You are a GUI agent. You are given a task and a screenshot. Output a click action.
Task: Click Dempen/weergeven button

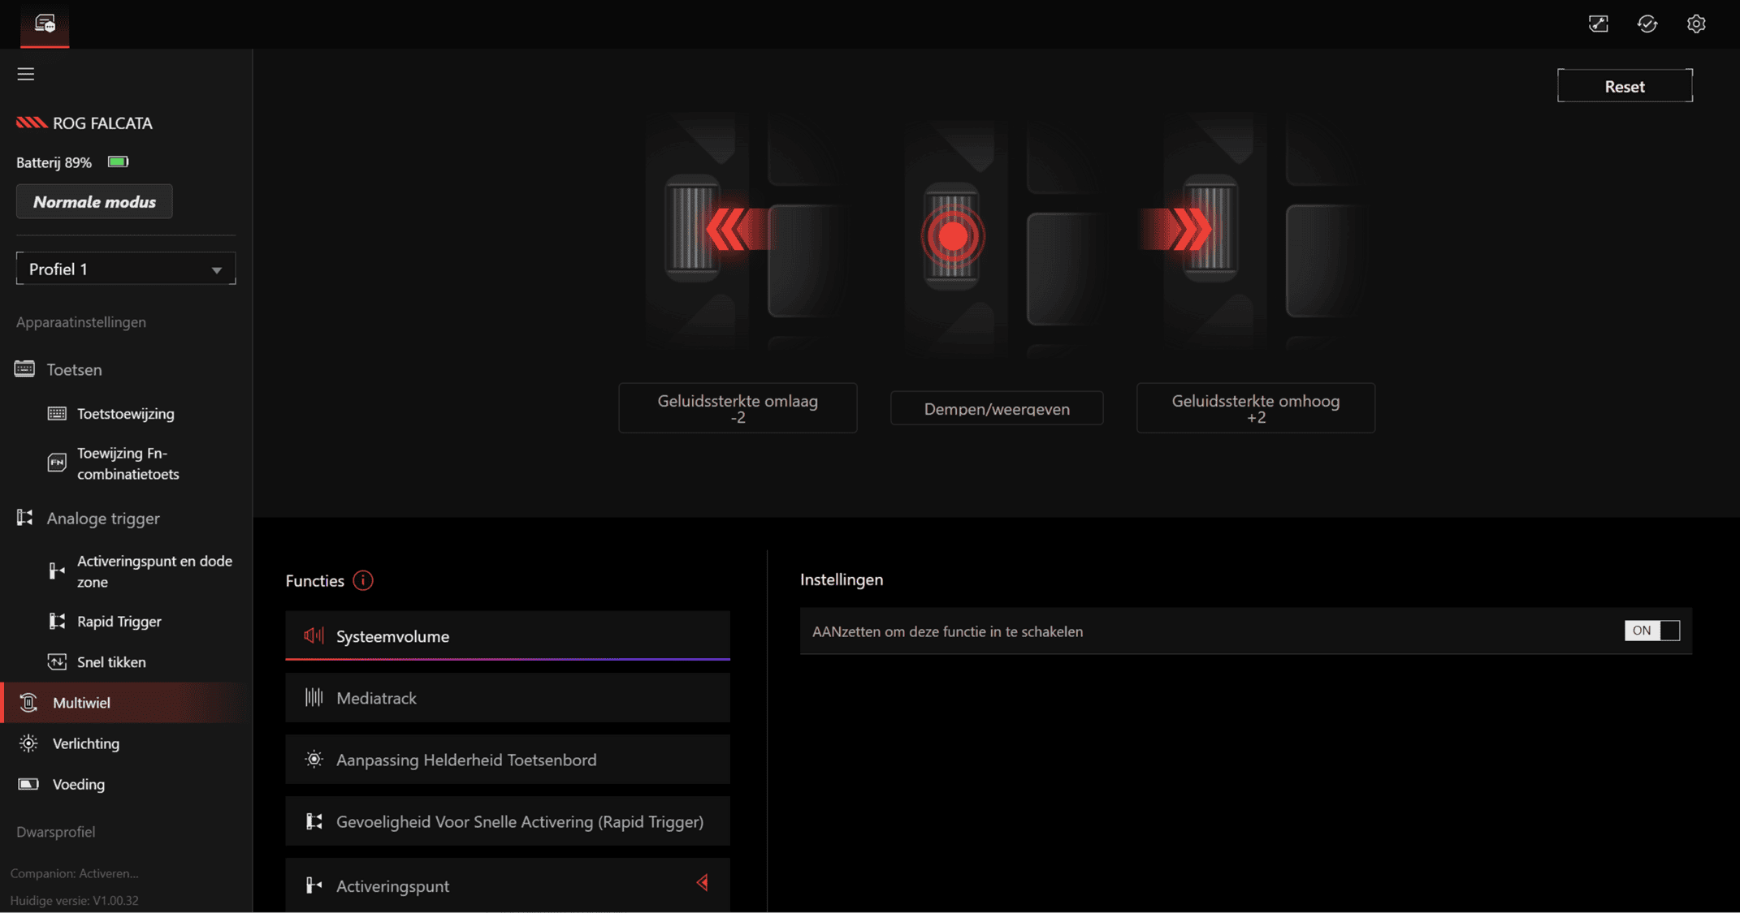point(997,408)
